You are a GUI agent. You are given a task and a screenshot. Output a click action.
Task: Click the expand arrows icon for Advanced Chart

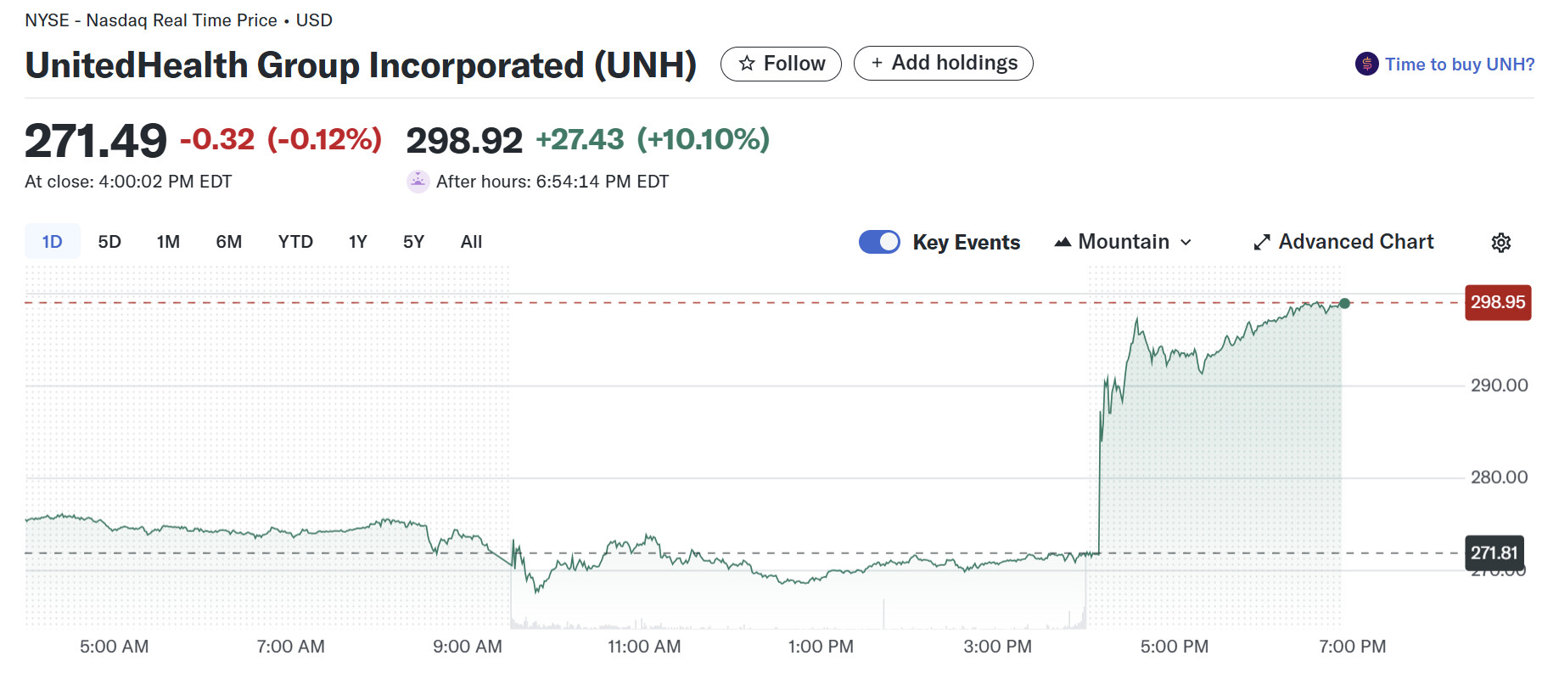[1262, 243]
